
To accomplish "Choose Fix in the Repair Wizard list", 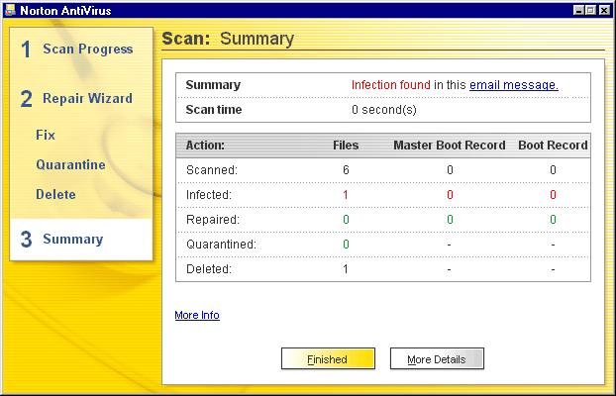I will (x=46, y=134).
